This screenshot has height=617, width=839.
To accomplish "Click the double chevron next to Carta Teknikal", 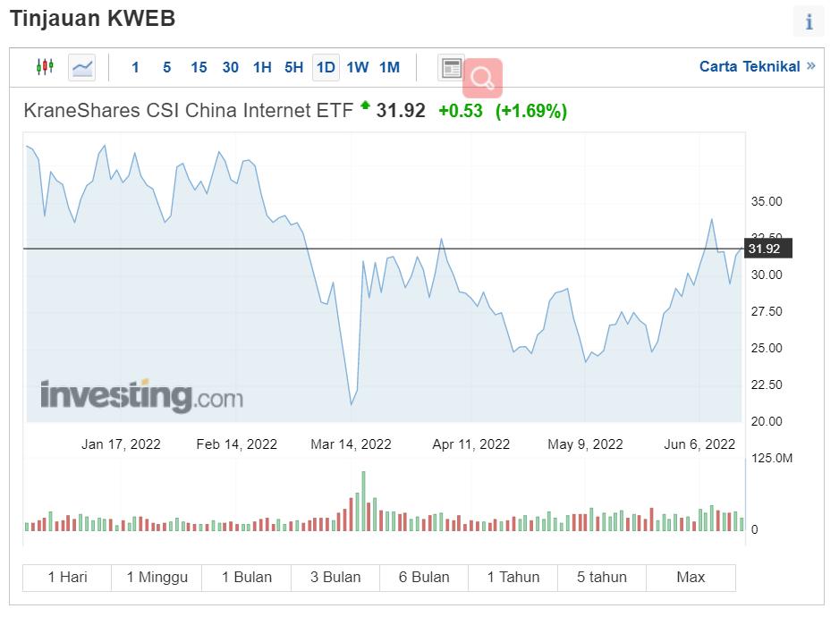I will click(x=810, y=66).
